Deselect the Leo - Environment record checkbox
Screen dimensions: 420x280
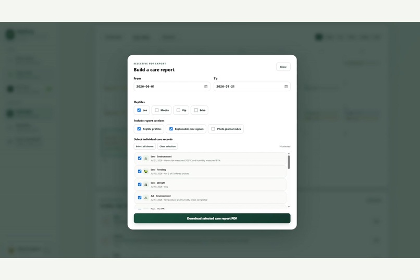tap(140, 159)
